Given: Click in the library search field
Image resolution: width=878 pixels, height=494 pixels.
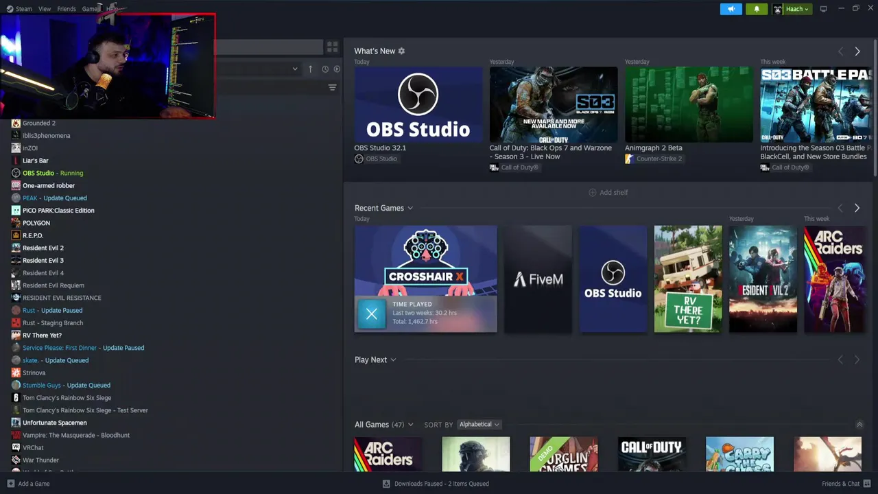Looking at the screenshot, I should [268, 47].
